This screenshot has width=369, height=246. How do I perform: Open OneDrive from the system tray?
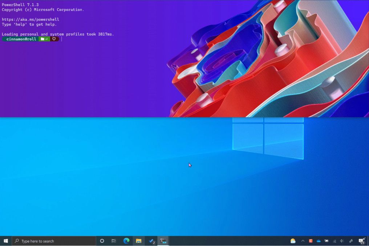pyautogui.click(x=319, y=241)
